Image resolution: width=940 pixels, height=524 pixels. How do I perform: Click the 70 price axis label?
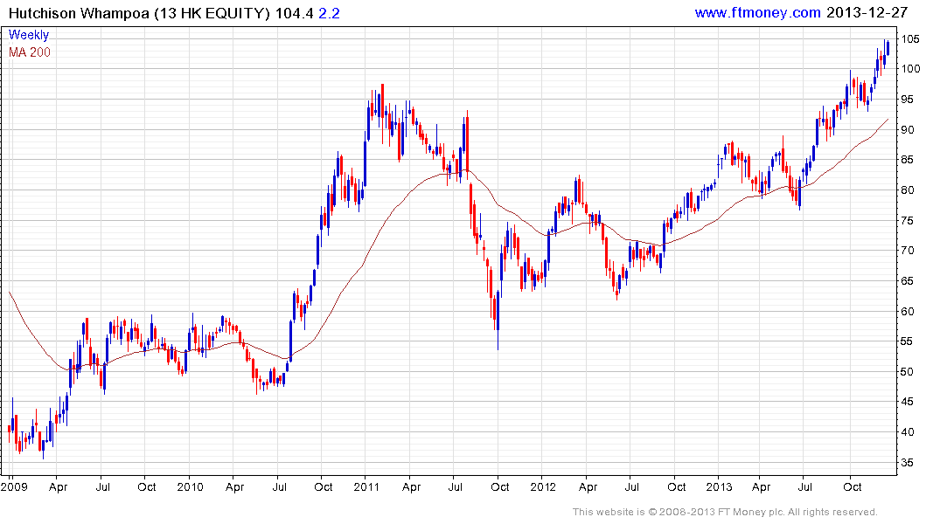click(908, 251)
